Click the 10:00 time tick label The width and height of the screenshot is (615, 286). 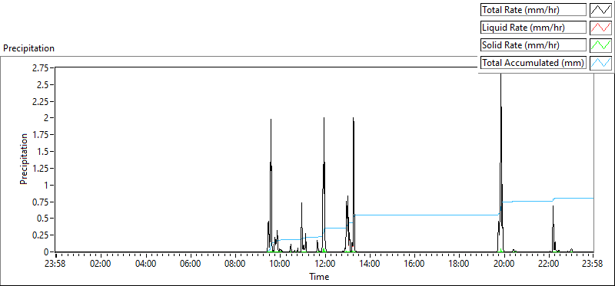coord(280,263)
